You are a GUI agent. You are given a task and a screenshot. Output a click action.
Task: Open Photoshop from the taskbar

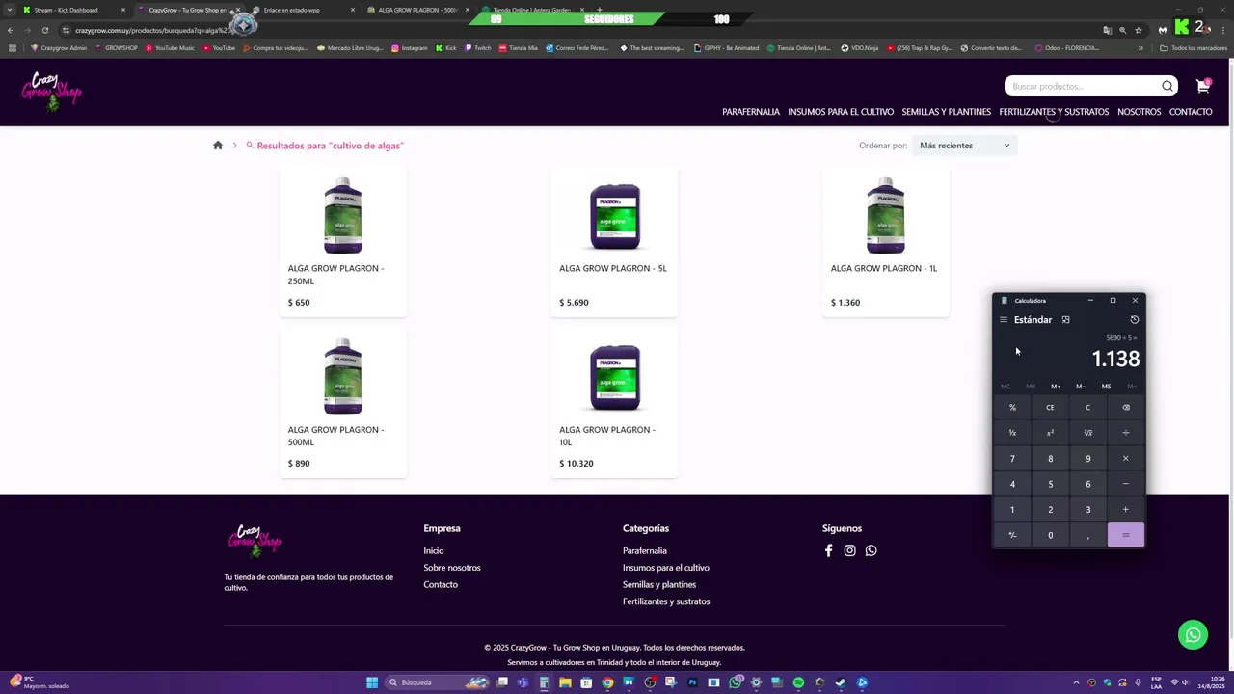tap(692, 682)
